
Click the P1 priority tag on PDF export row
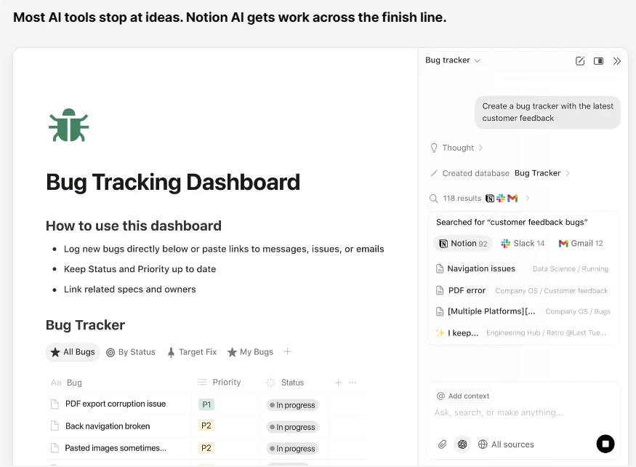coord(206,404)
